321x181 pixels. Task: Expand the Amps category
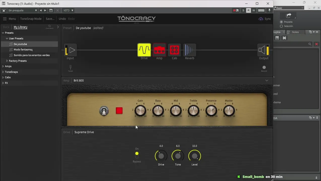click(3, 66)
